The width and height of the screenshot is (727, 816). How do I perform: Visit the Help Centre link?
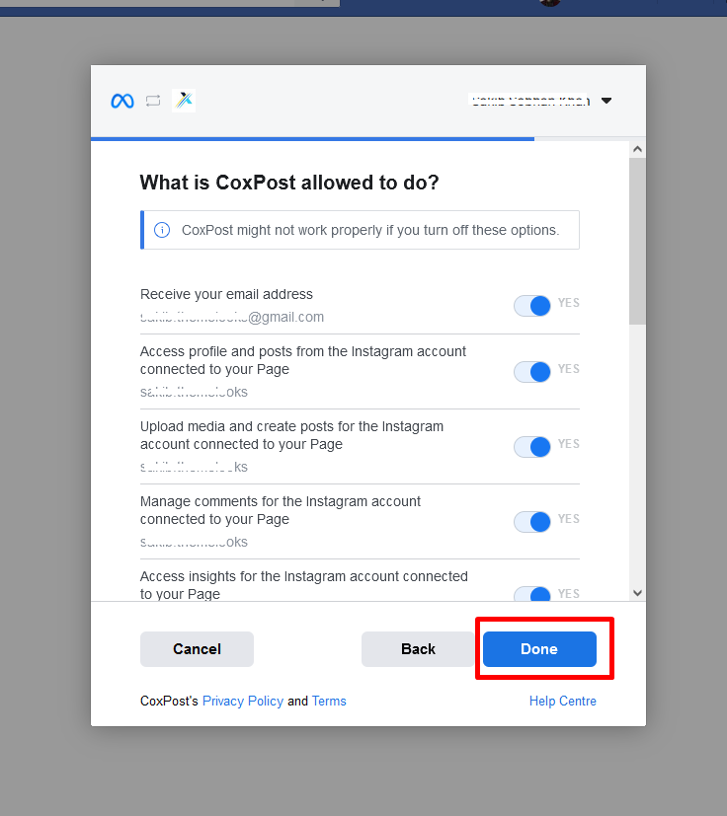(562, 702)
